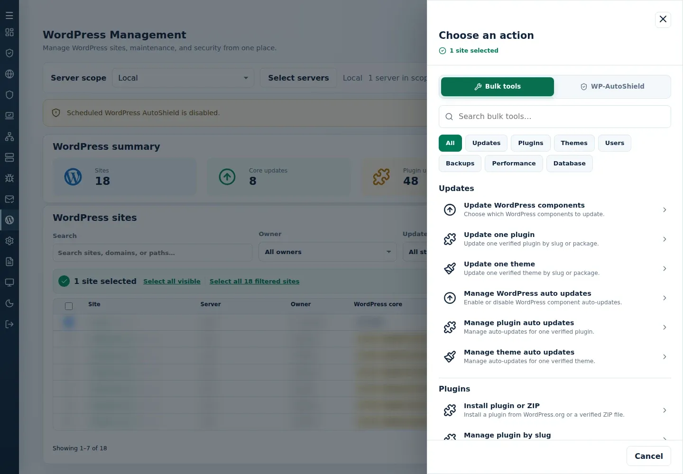Open the settings gear icon in the sidebar

coord(9,241)
